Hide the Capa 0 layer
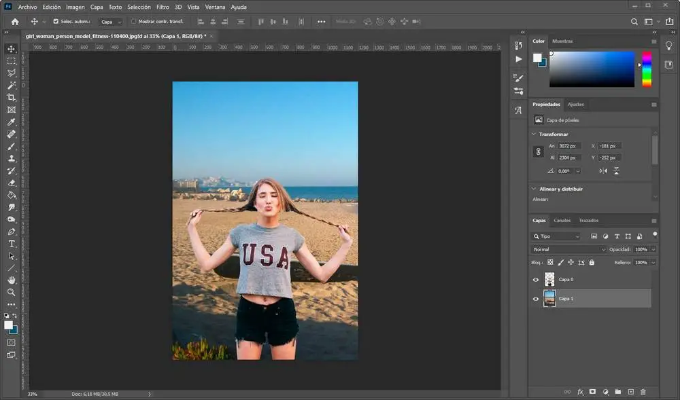The height and width of the screenshot is (400, 680). 536,279
